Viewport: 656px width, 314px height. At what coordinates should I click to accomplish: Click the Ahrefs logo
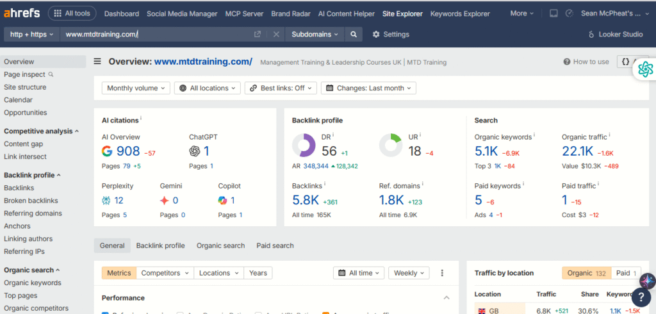coord(22,13)
